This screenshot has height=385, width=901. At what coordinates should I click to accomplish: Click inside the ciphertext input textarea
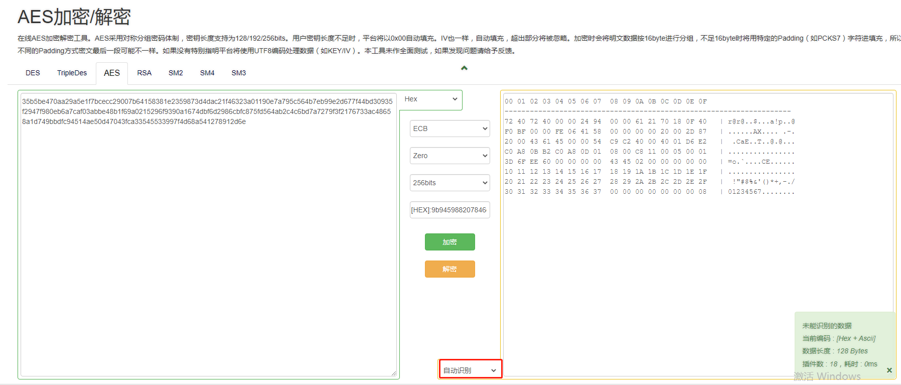tap(208, 234)
